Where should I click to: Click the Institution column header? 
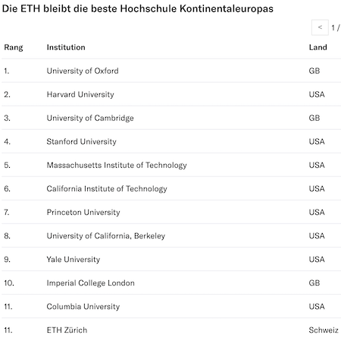click(66, 47)
